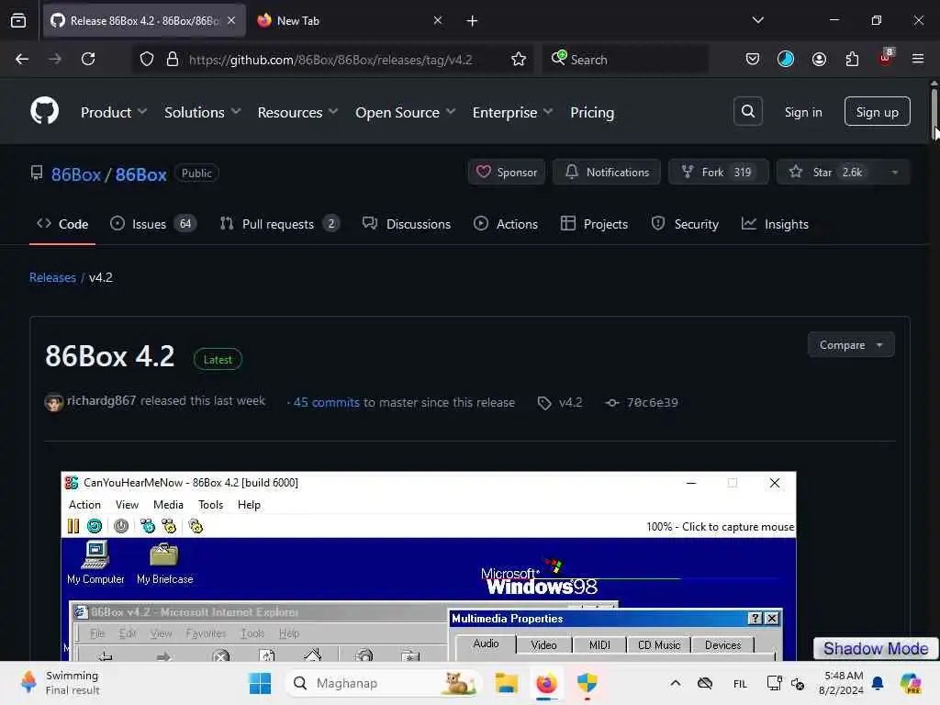Open File Explorer from taskbar
The width and height of the screenshot is (940, 705).
point(507,683)
